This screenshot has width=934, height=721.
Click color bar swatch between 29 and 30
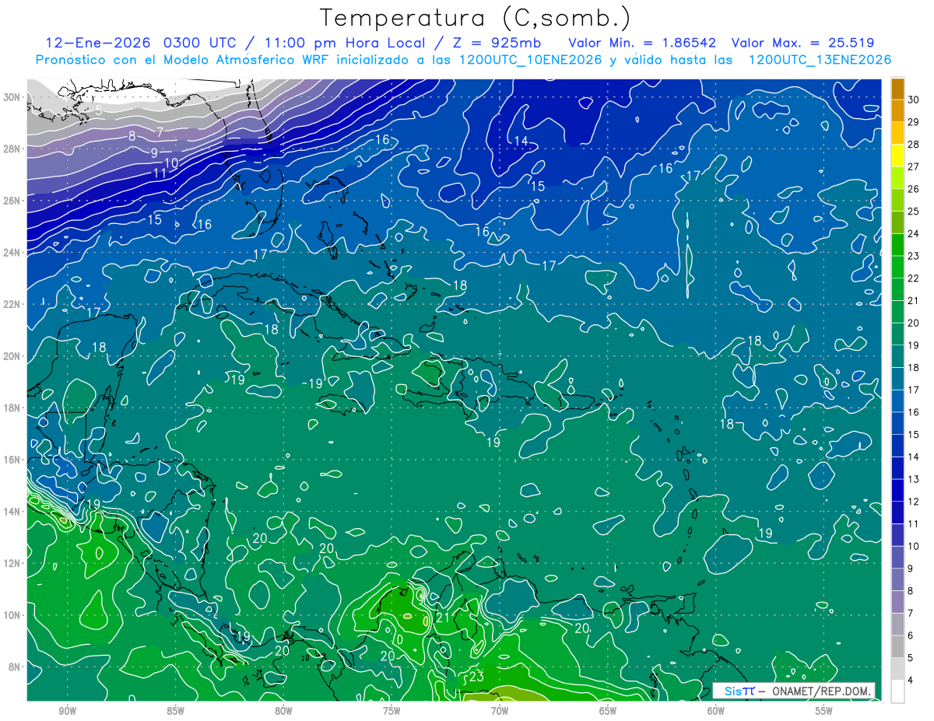tap(897, 110)
